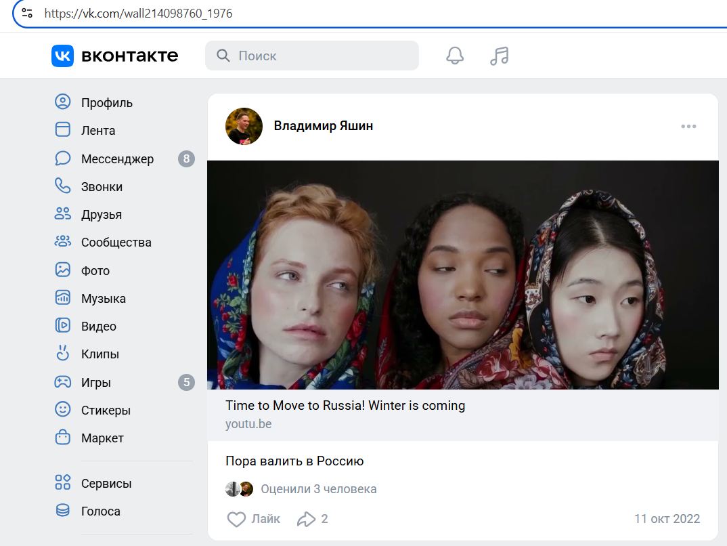Play the video thumbnail in the post
The height and width of the screenshot is (546, 727).
click(462, 274)
